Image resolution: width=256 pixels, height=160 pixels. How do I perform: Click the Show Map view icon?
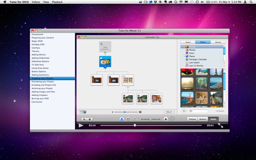click(122, 119)
